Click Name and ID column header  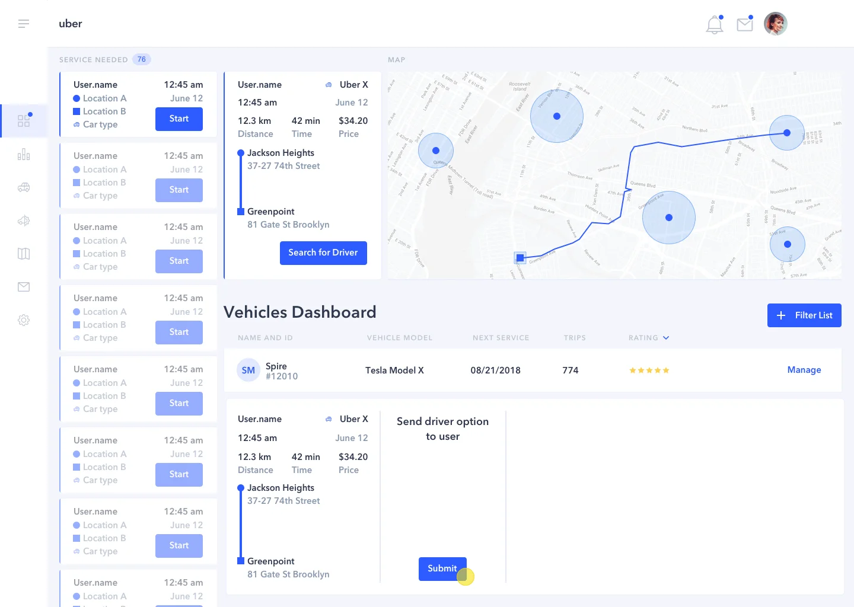pyautogui.click(x=265, y=338)
